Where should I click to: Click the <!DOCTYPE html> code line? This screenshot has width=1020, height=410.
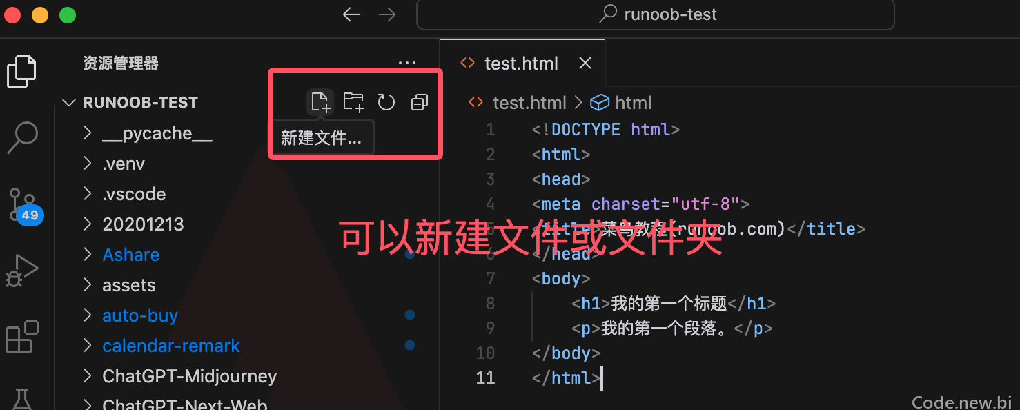coord(606,129)
